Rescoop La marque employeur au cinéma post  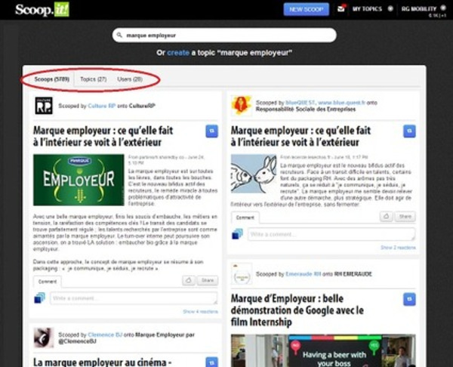[211, 362]
